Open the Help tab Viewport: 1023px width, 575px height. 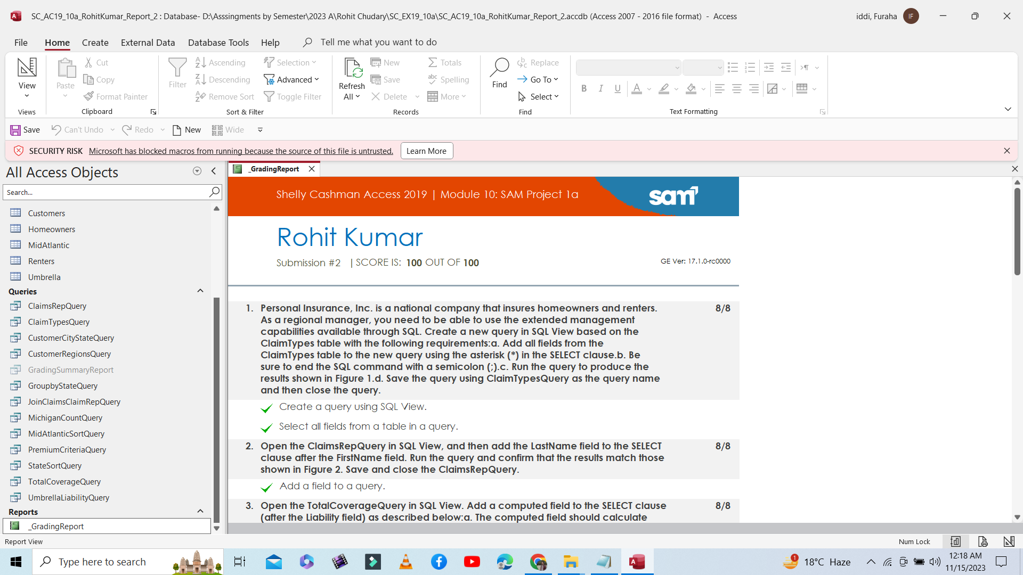pos(270,43)
